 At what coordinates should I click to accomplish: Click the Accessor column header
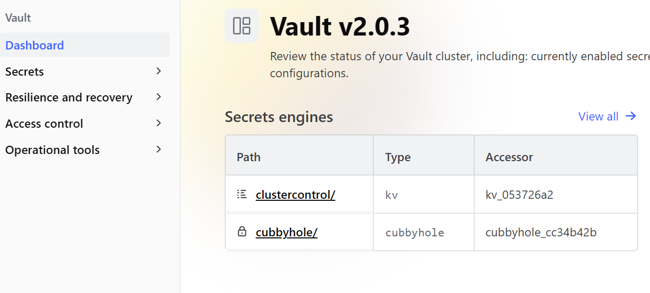point(509,157)
